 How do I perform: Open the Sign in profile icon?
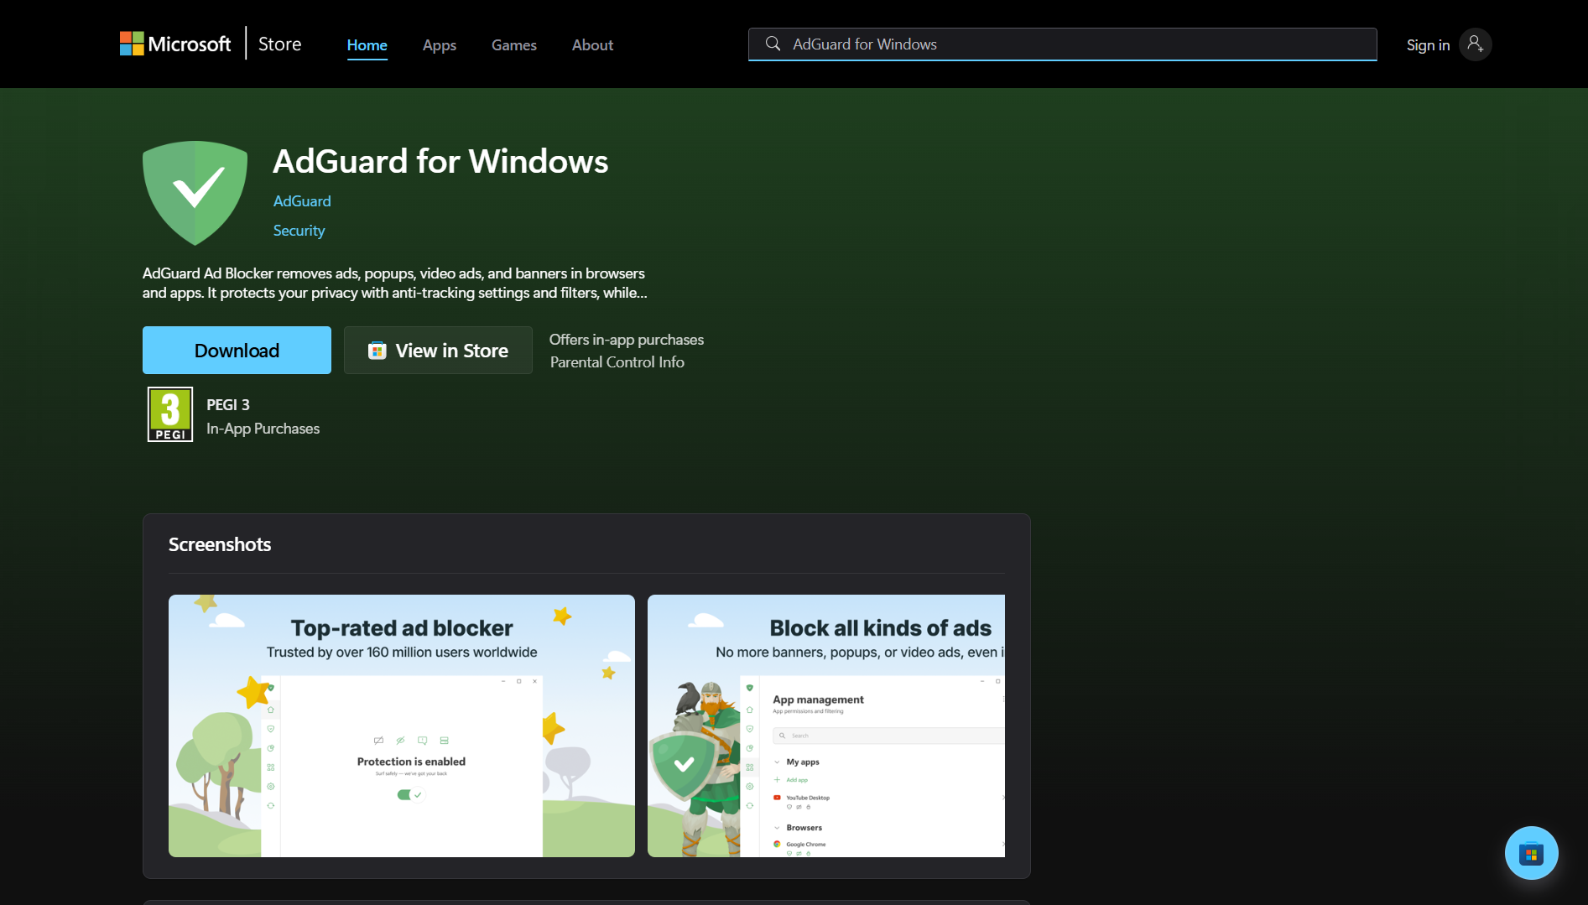coord(1476,44)
